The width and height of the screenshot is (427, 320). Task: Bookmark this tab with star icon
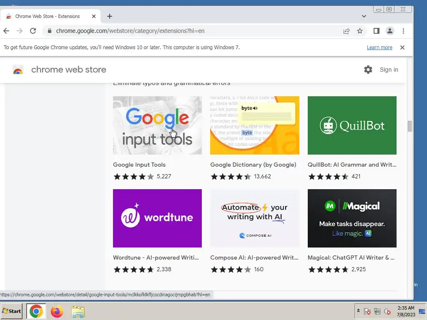pos(360,31)
